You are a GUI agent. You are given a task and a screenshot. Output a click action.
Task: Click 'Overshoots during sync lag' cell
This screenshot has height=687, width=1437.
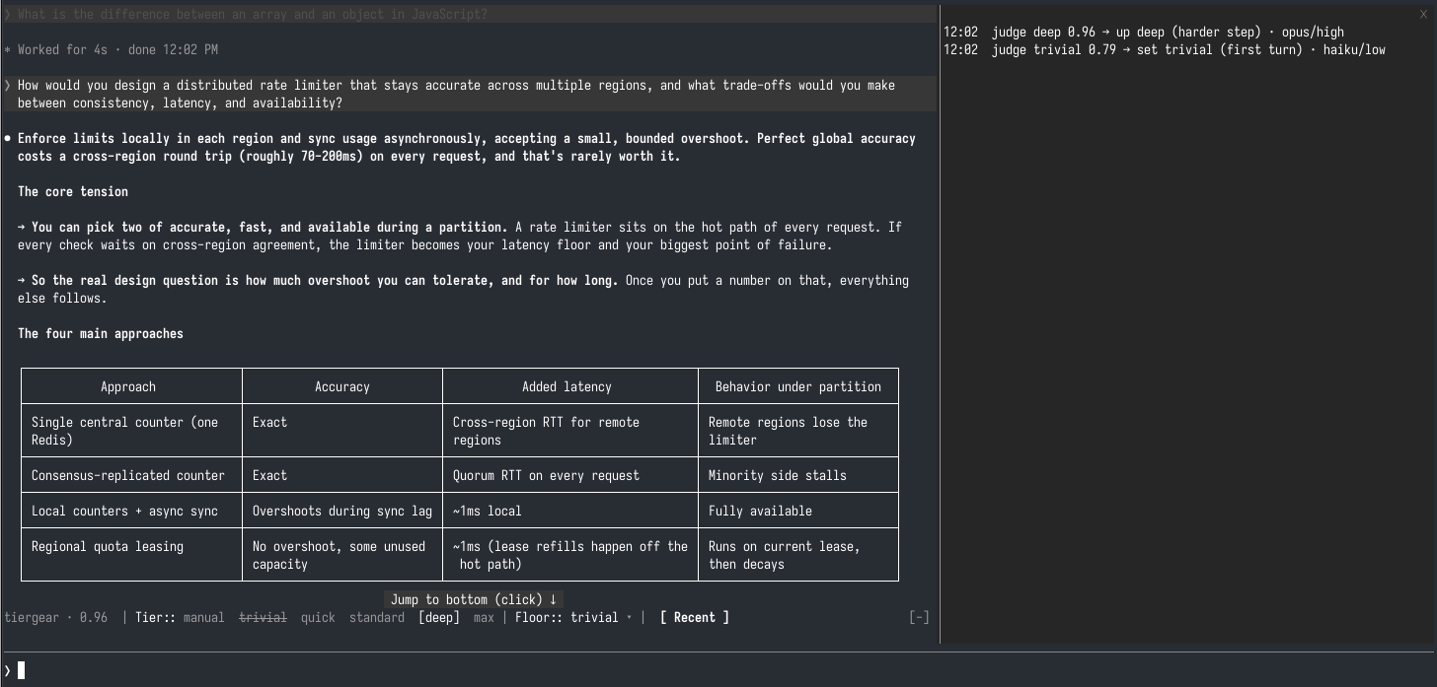(342, 511)
